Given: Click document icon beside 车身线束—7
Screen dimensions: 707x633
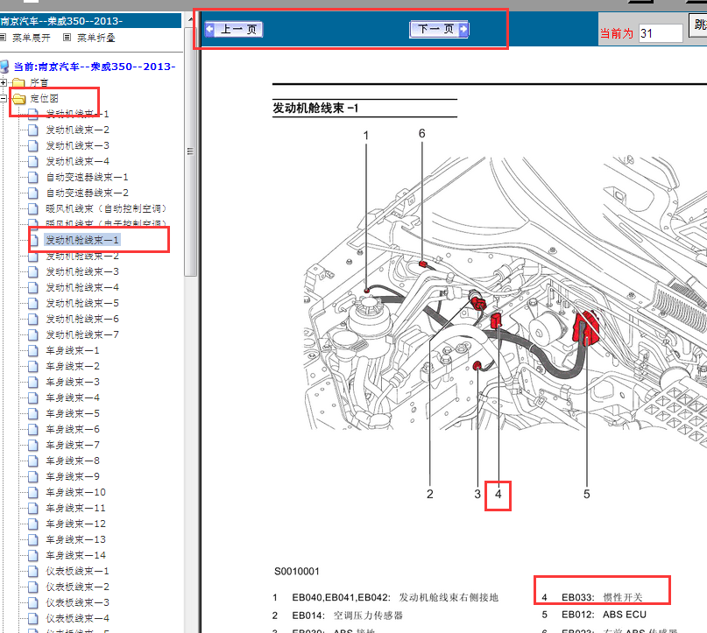Looking at the screenshot, I should [x=33, y=445].
